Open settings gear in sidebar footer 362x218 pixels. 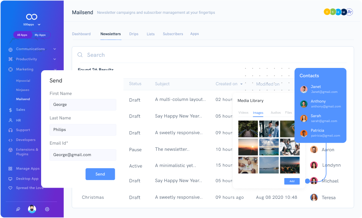click(x=47, y=209)
